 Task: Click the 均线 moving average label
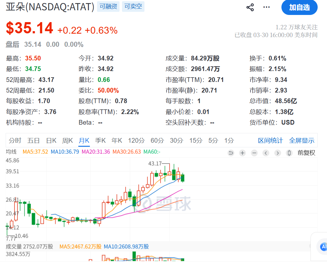[x=11, y=152]
